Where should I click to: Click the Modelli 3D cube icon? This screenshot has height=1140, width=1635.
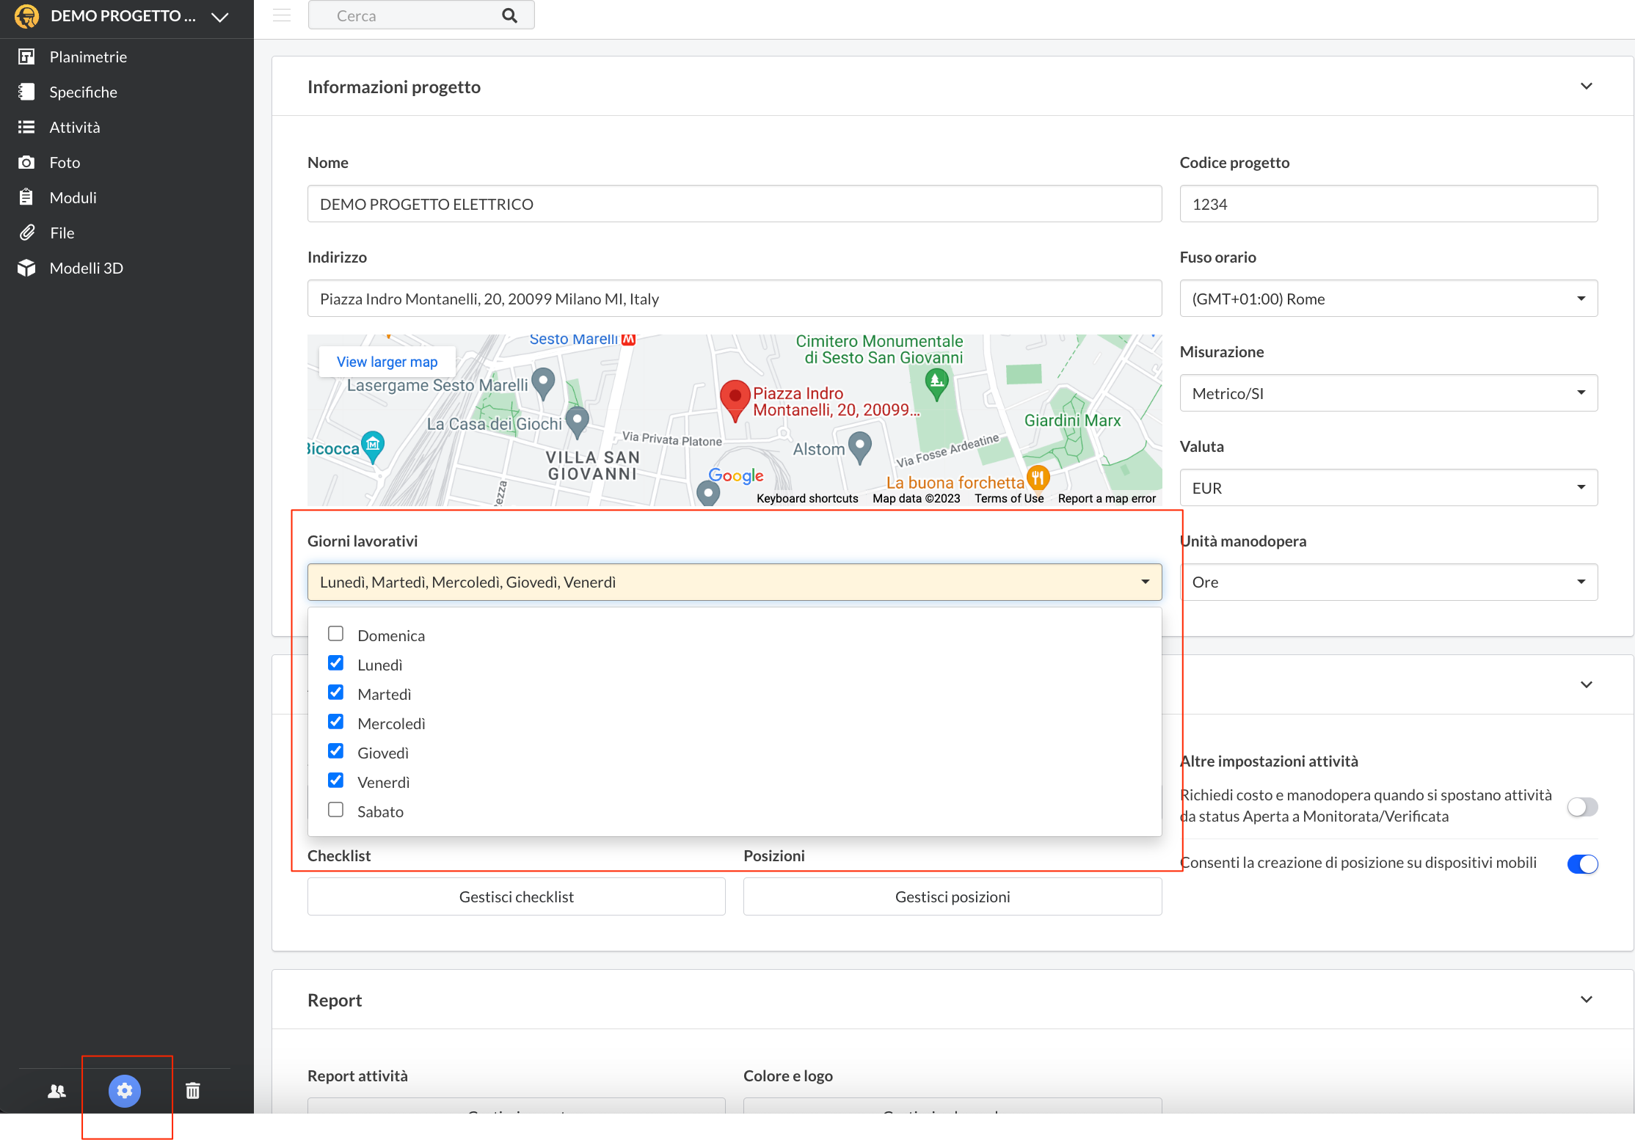pyautogui.click(x=26, y=268)
